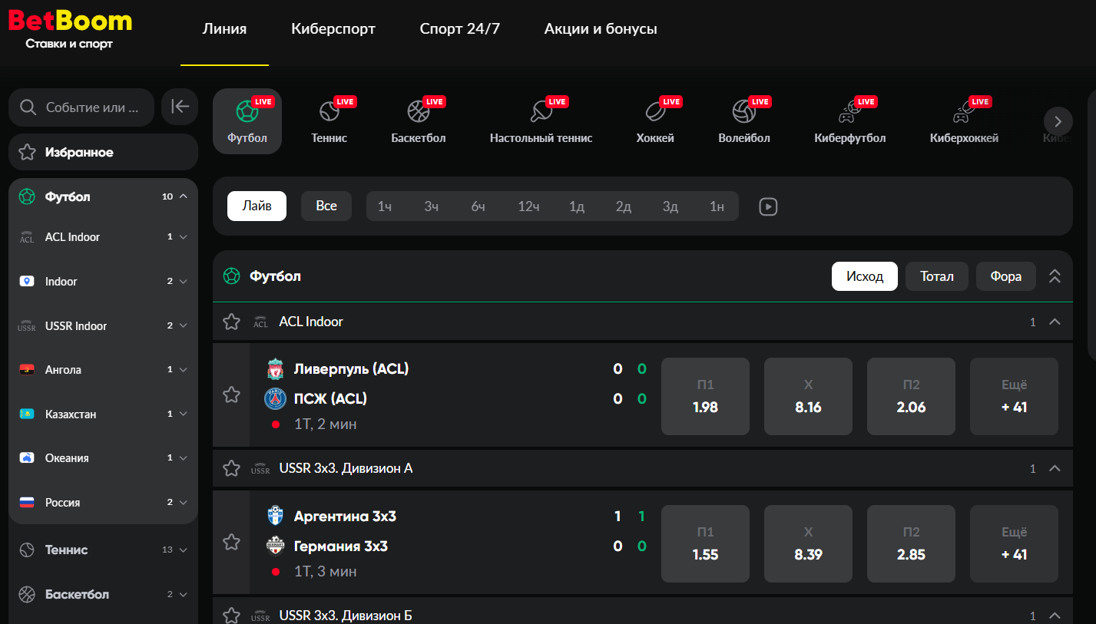Open the Линия tab
The width and height of the screenshot is (1096, 624).
[x=224, y=29]
